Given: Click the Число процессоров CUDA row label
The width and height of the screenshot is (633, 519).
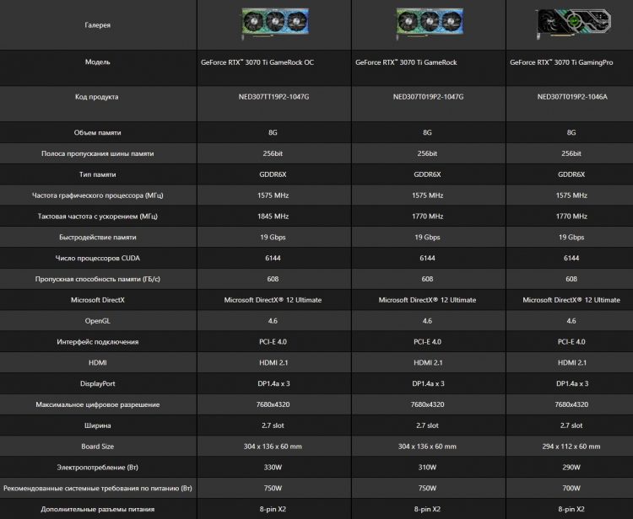Looking at the screenshot, I should (98, 258).
